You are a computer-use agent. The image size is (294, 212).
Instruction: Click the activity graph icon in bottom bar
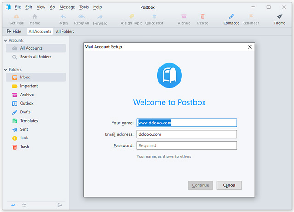click(x=12, y=205)
